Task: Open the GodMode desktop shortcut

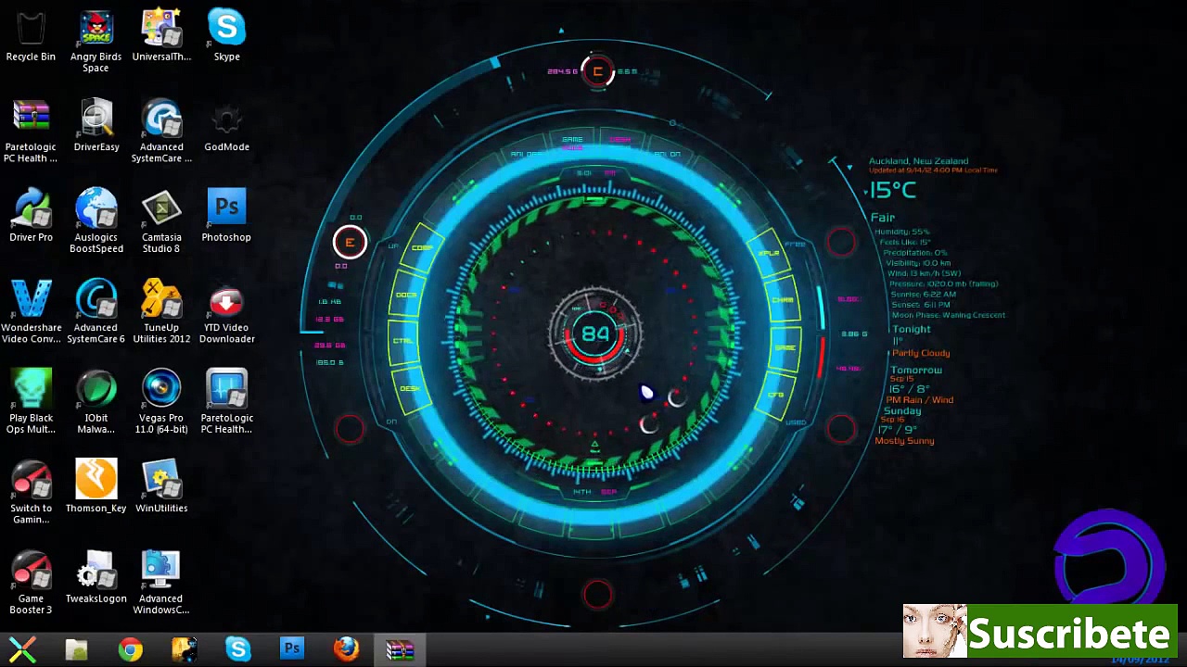Action: coord(226,120)
